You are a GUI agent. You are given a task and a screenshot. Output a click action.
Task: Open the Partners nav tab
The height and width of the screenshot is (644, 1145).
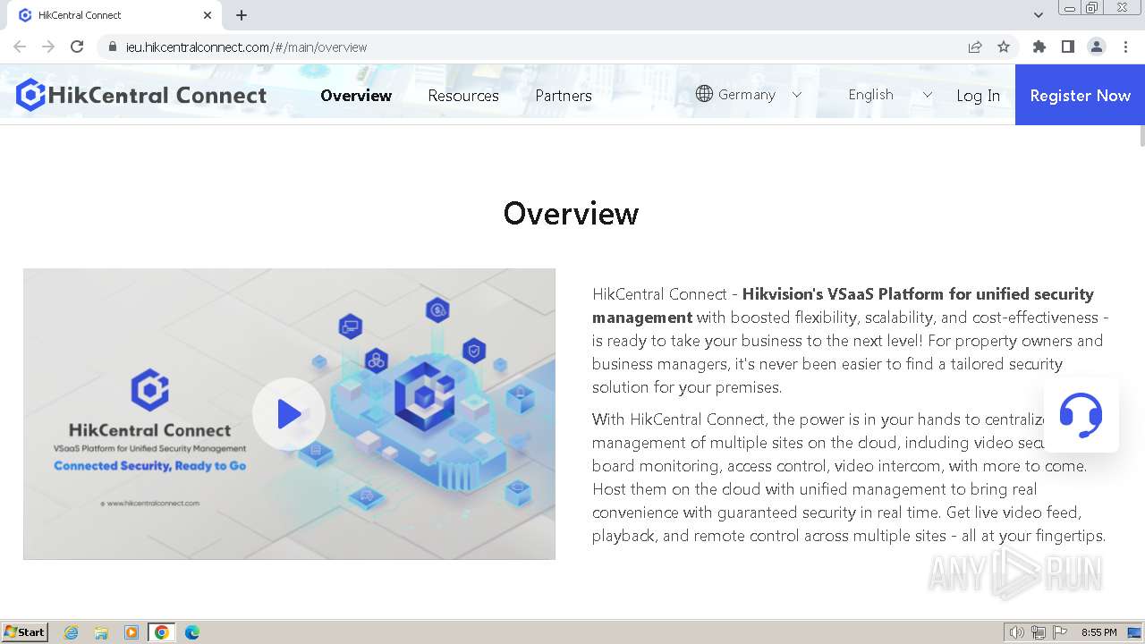564,96
